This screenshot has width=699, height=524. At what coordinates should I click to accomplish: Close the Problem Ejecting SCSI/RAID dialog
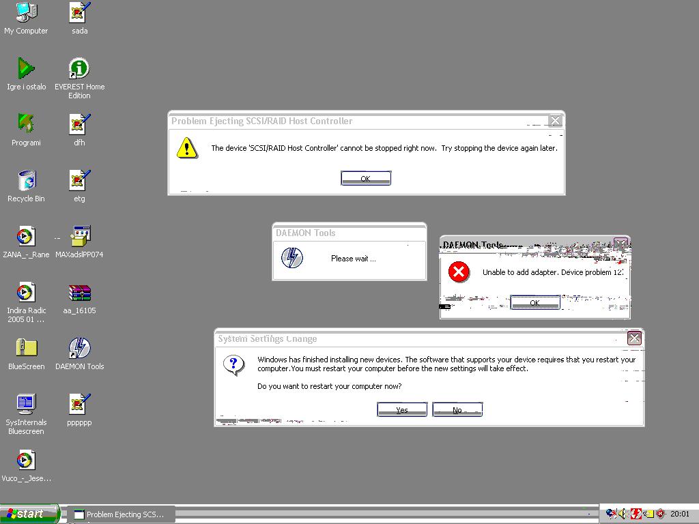tap(555, 120)
